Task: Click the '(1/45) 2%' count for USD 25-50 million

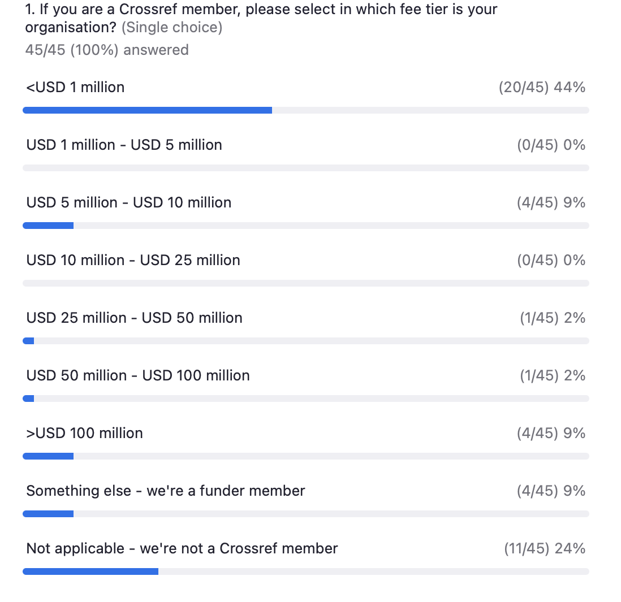Action: pos(552,318)
